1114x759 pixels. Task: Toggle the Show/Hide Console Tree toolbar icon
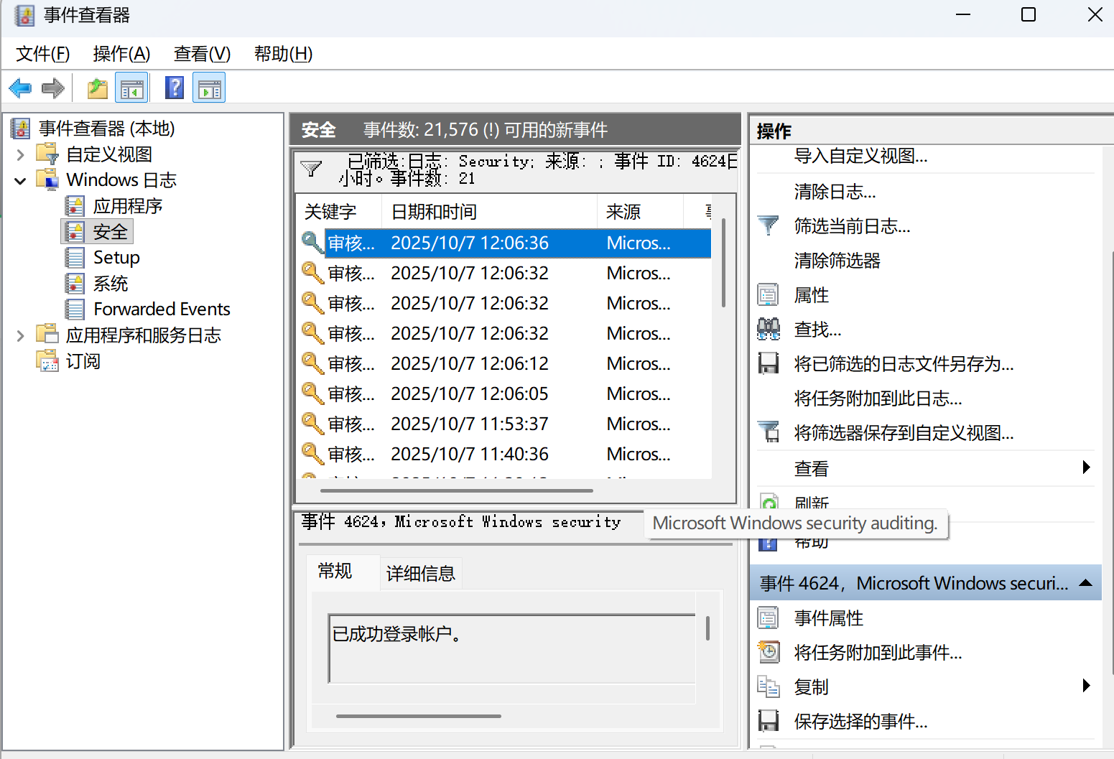click(132, 88)
